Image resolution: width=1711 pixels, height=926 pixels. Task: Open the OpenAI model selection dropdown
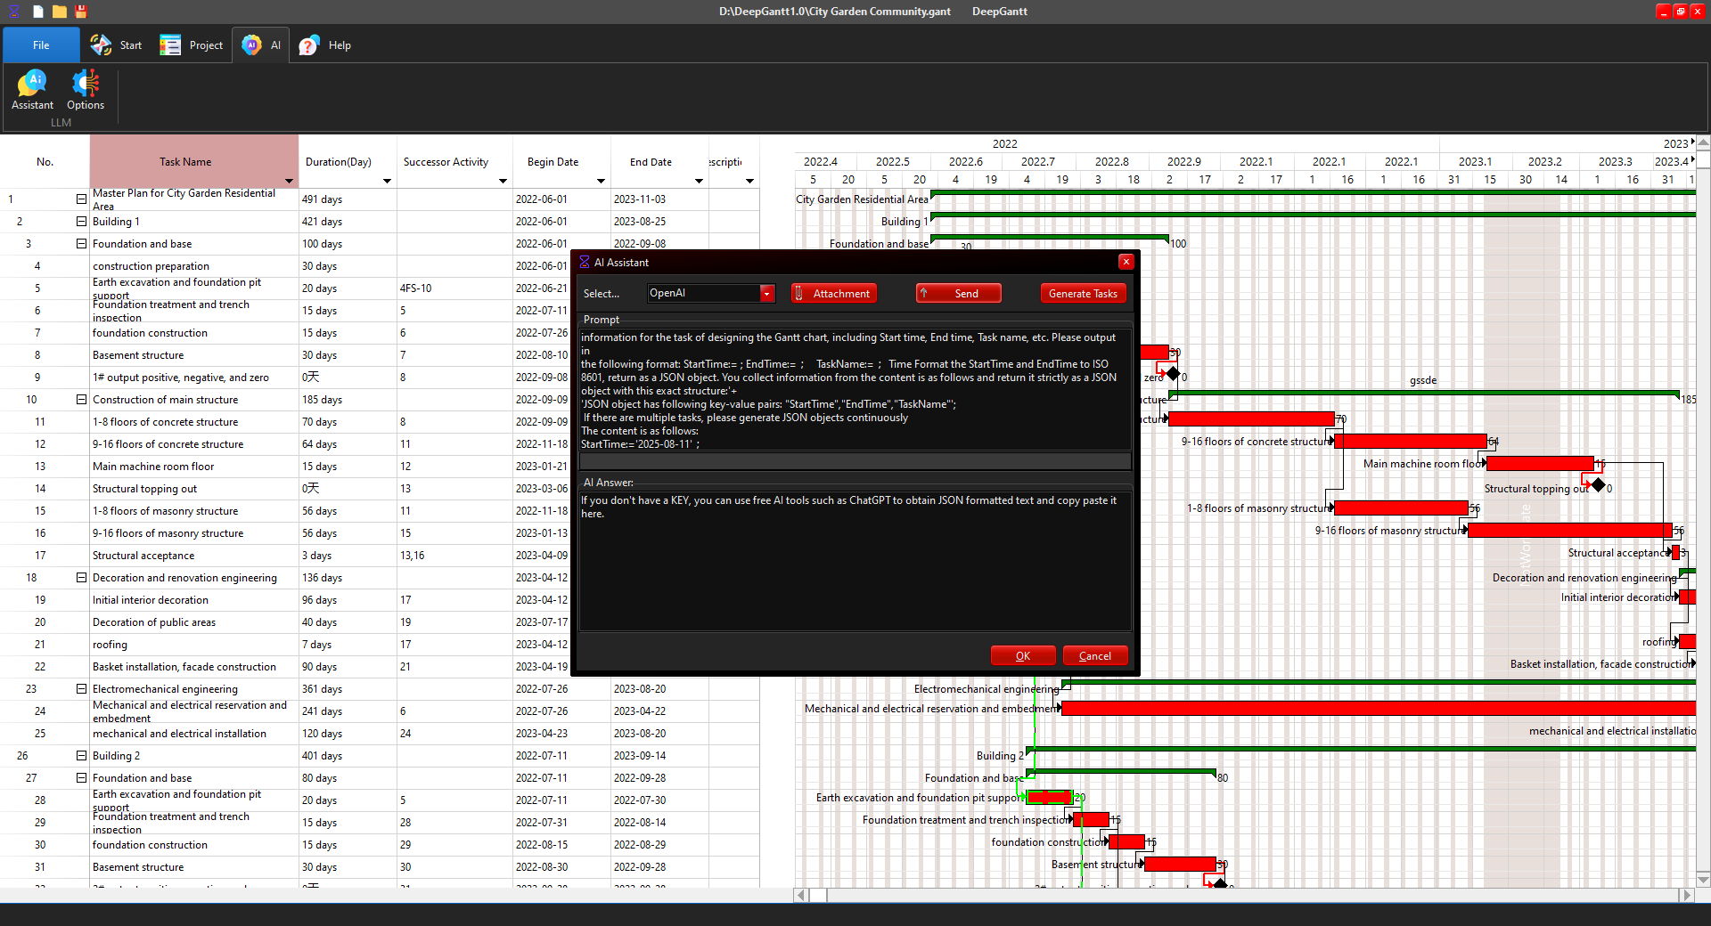766,294
